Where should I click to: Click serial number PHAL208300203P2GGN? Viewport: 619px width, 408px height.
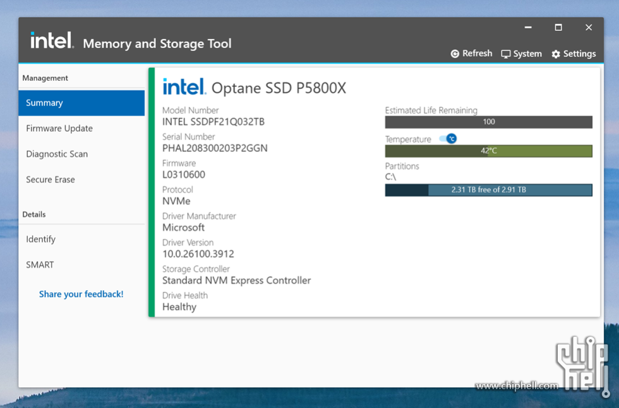[215, 148]
